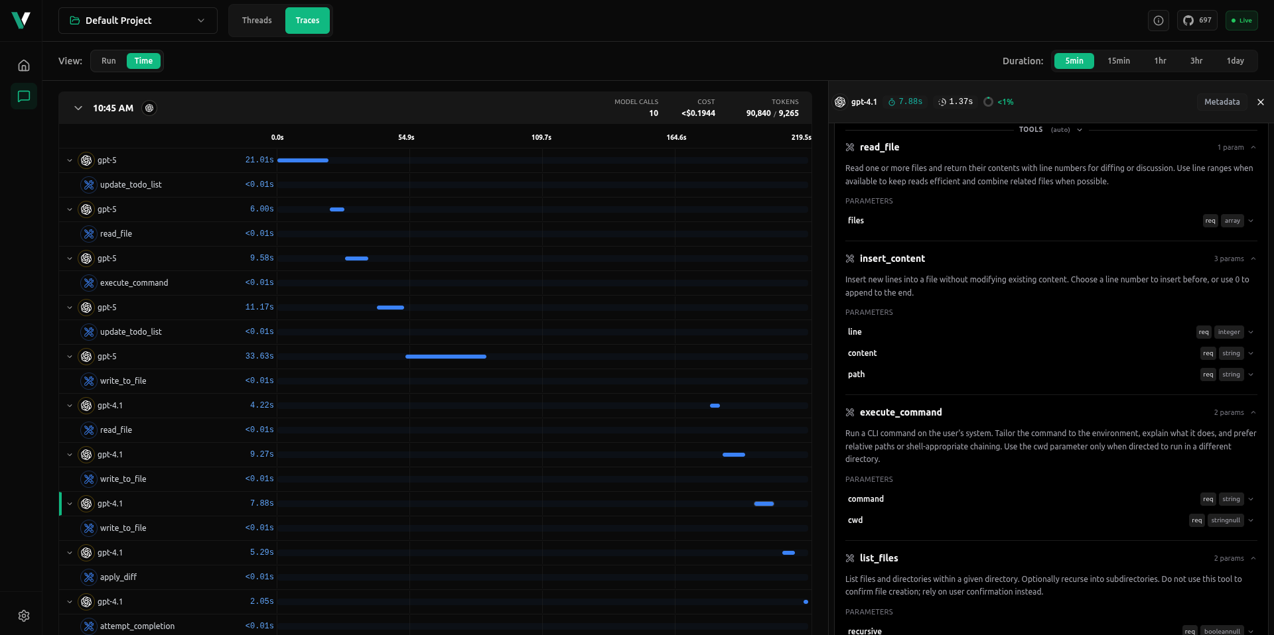Close the gpt-4.1 details panel
The height and width of the screenshot is (635, 1274).
[x=1260, y=102]
